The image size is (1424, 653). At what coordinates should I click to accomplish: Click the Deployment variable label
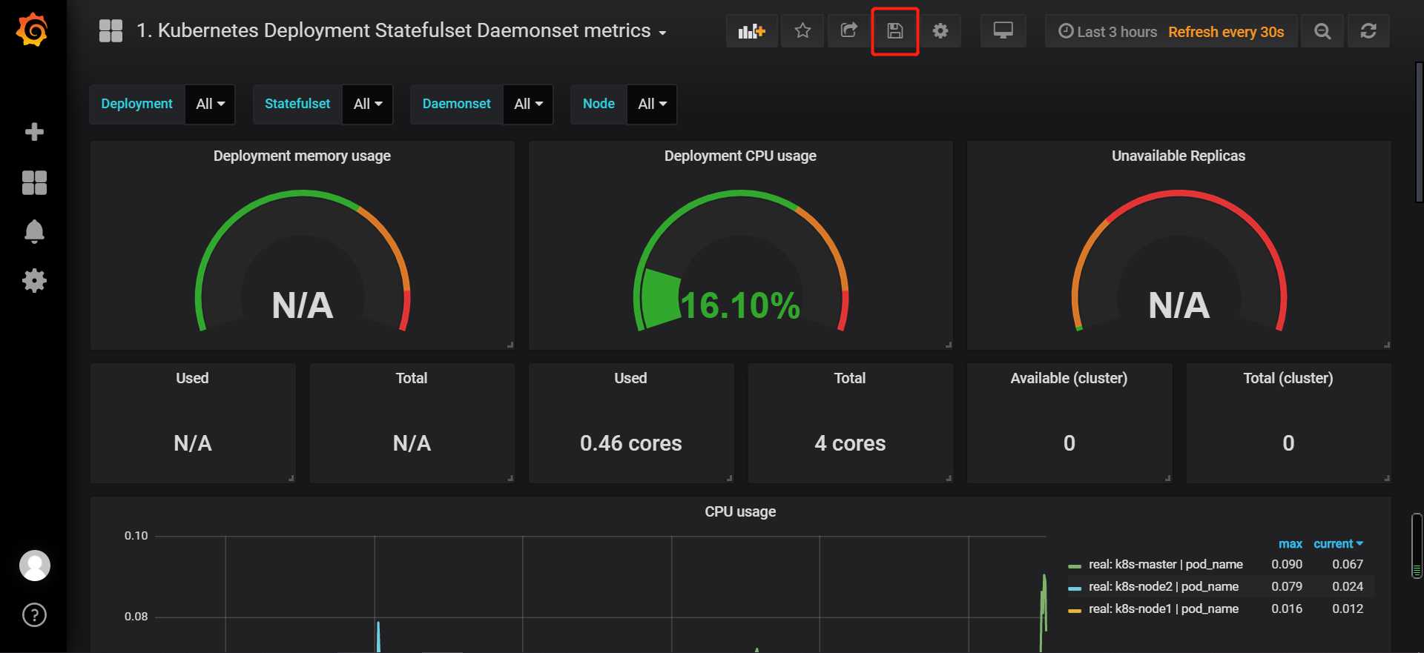click(136, 104)
